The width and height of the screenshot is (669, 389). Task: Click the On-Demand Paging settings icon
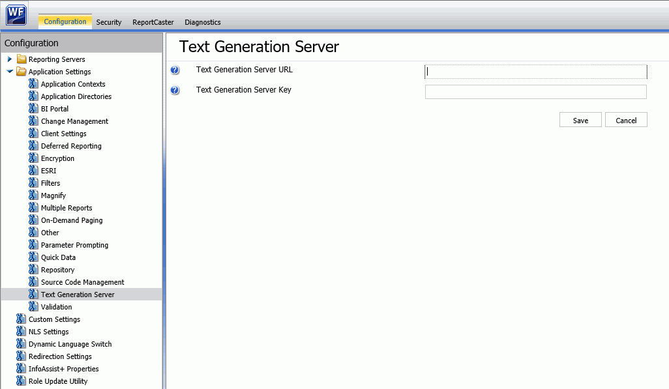coord(33,220)
